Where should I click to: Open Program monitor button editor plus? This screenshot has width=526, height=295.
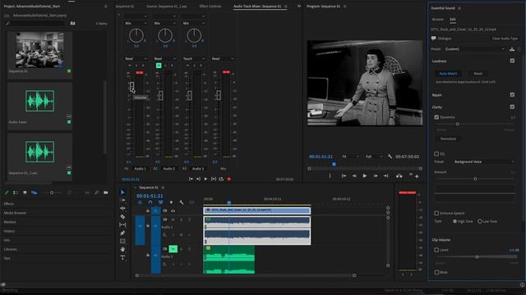click(417, 176)
